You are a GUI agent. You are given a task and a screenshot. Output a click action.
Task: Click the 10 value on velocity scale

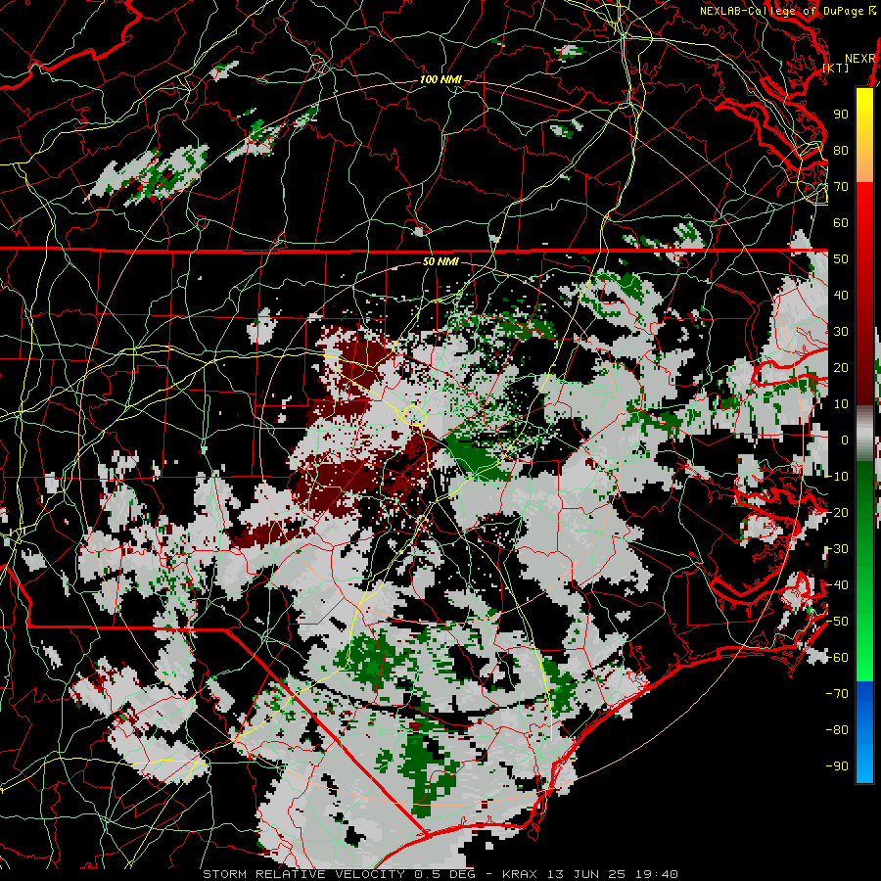coord(841,404)
